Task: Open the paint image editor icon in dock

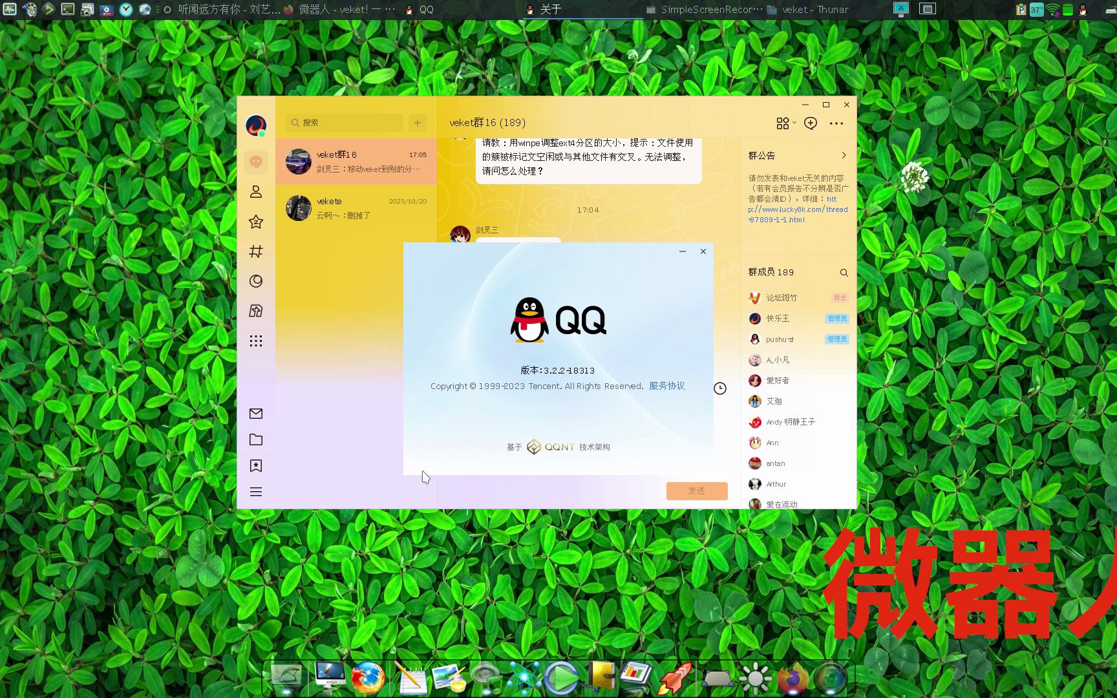Action: coord(449,678)
